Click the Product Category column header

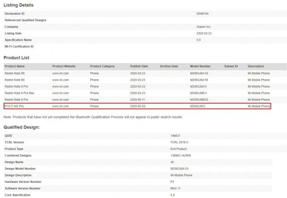pyautogui.click(x=102, y=66)
